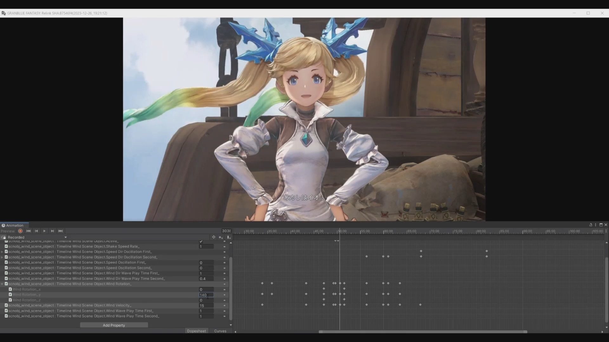Image resolution: width=609 pixels, height=342 pixels.
Task: Edit Speed Oscillation First_ value field
Action: 206,263
